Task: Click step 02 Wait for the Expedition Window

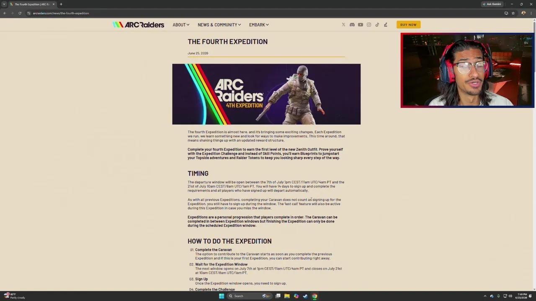Action: tap(221, 264)
